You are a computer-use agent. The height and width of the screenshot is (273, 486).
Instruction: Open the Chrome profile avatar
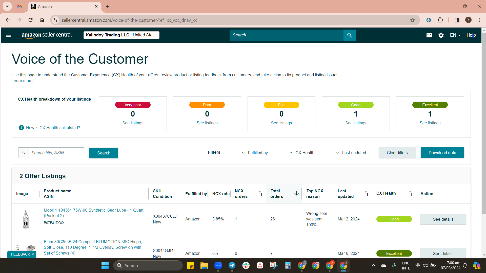click(x=468, y=20)
